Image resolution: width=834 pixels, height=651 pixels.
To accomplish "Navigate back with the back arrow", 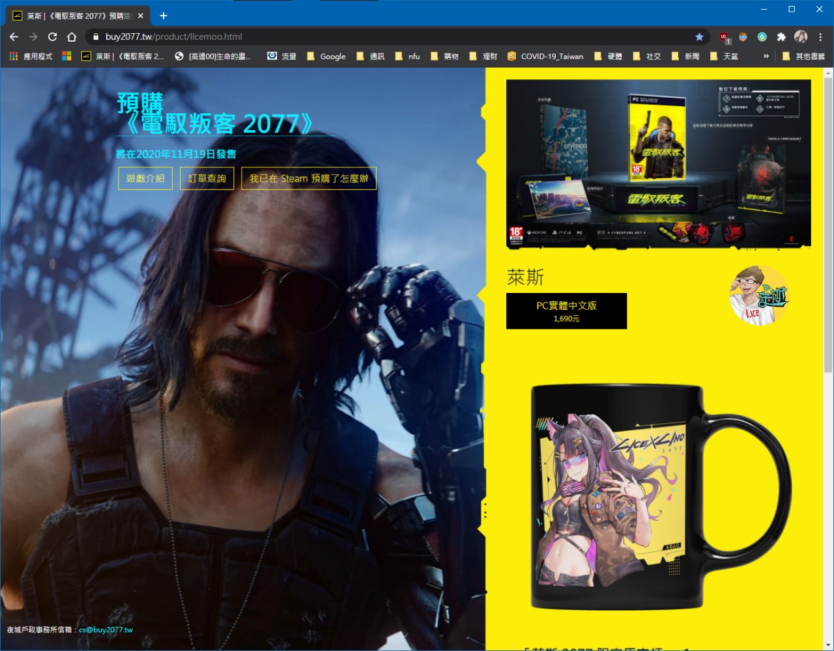I will coord(14,37).
